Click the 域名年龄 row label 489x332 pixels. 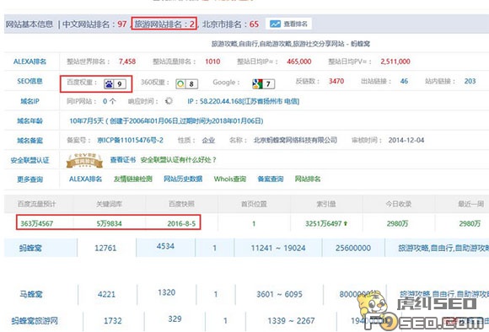30,121
